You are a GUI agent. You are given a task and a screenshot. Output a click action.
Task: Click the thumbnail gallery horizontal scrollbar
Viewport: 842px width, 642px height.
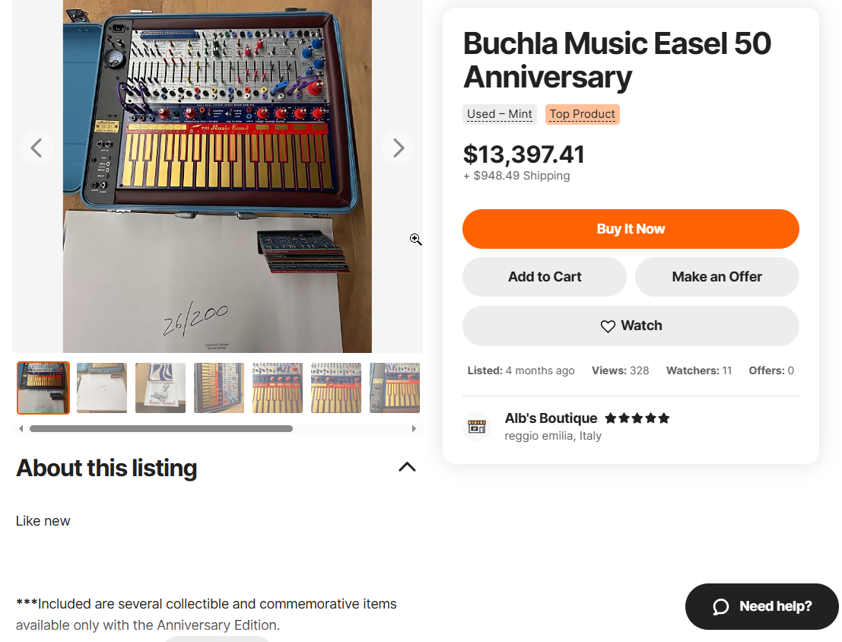161,428
